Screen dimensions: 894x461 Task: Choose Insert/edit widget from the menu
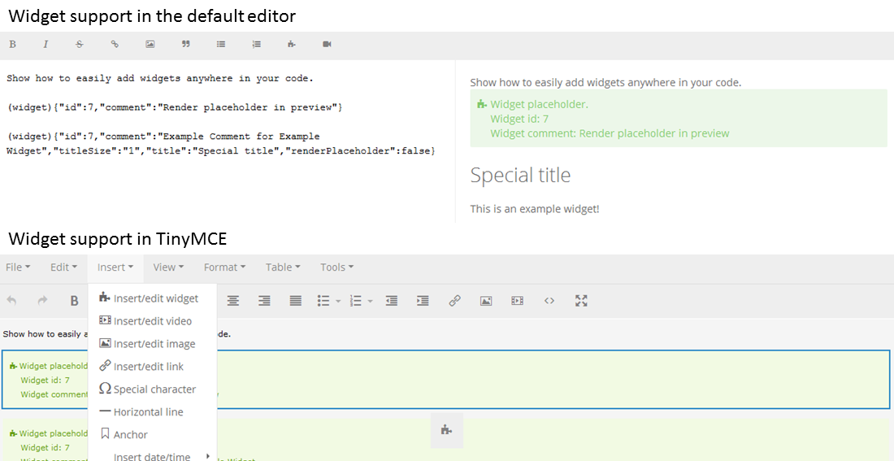click(153, 298)
